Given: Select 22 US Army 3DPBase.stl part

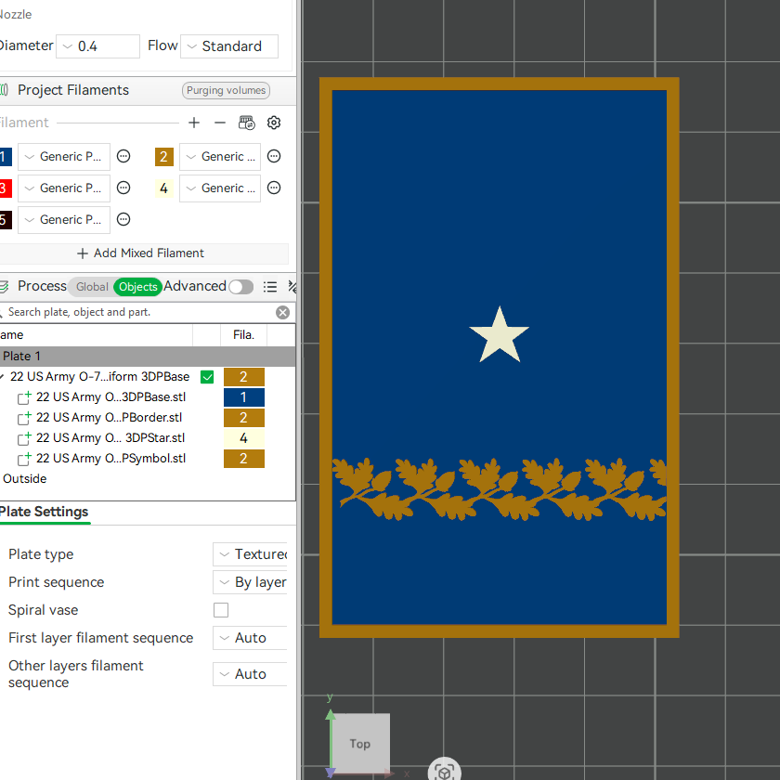Looking at the screenshot, I should (110, 397).
